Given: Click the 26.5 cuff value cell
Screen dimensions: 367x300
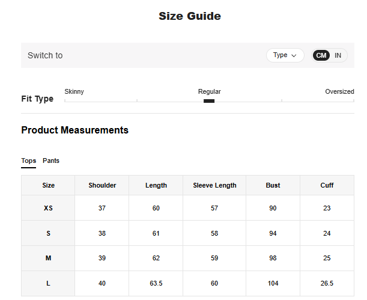Looking at the screenshot, I should click(327, 283).
